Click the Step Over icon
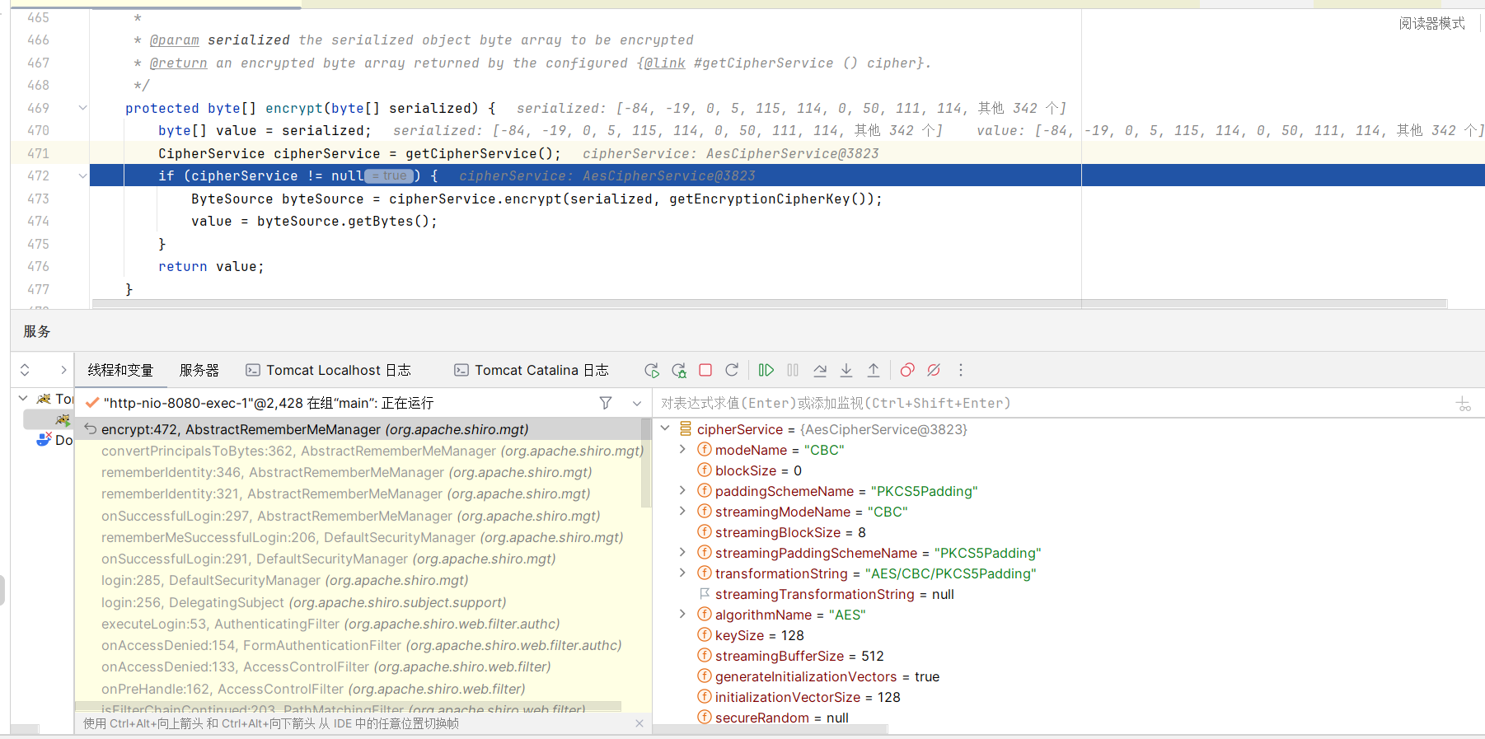Viewport: 1485px width, 739px height. point(820,370)
